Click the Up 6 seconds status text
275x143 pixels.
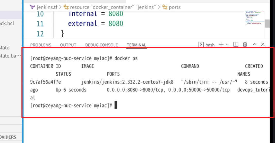[x=71, y=90]
